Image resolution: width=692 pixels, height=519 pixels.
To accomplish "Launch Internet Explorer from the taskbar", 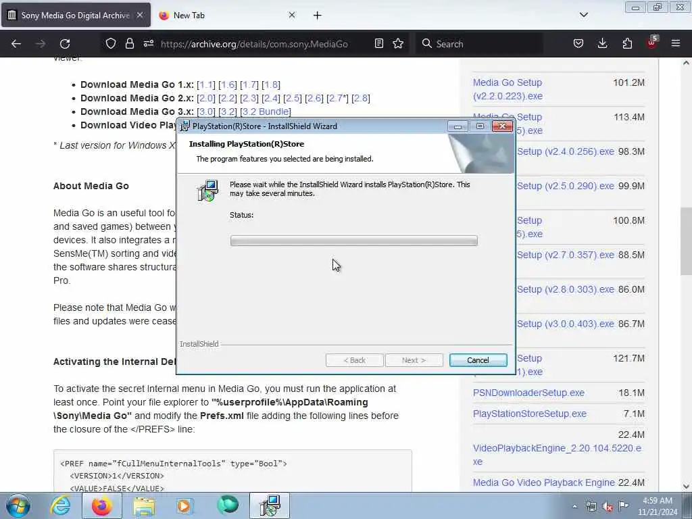I will pyautogui.click(x=60, y=505).
